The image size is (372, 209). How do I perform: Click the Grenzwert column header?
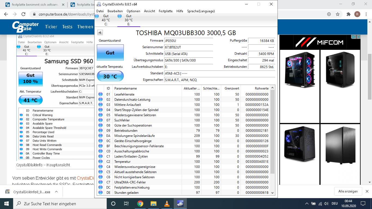click(231, 88)
